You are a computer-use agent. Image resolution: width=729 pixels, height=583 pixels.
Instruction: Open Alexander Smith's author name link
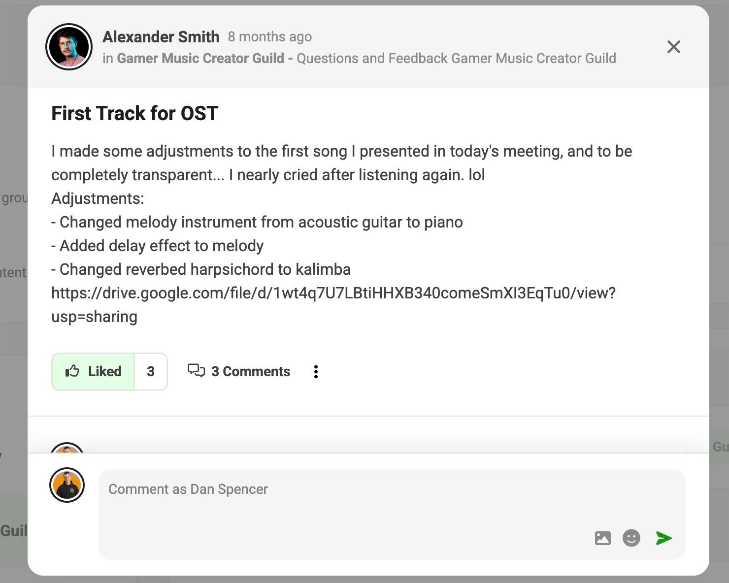[x=161, y=36]
